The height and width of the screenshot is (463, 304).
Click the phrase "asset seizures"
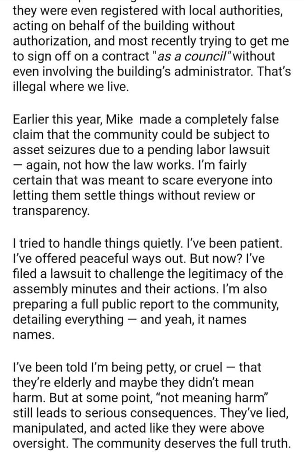pos(50,150)
